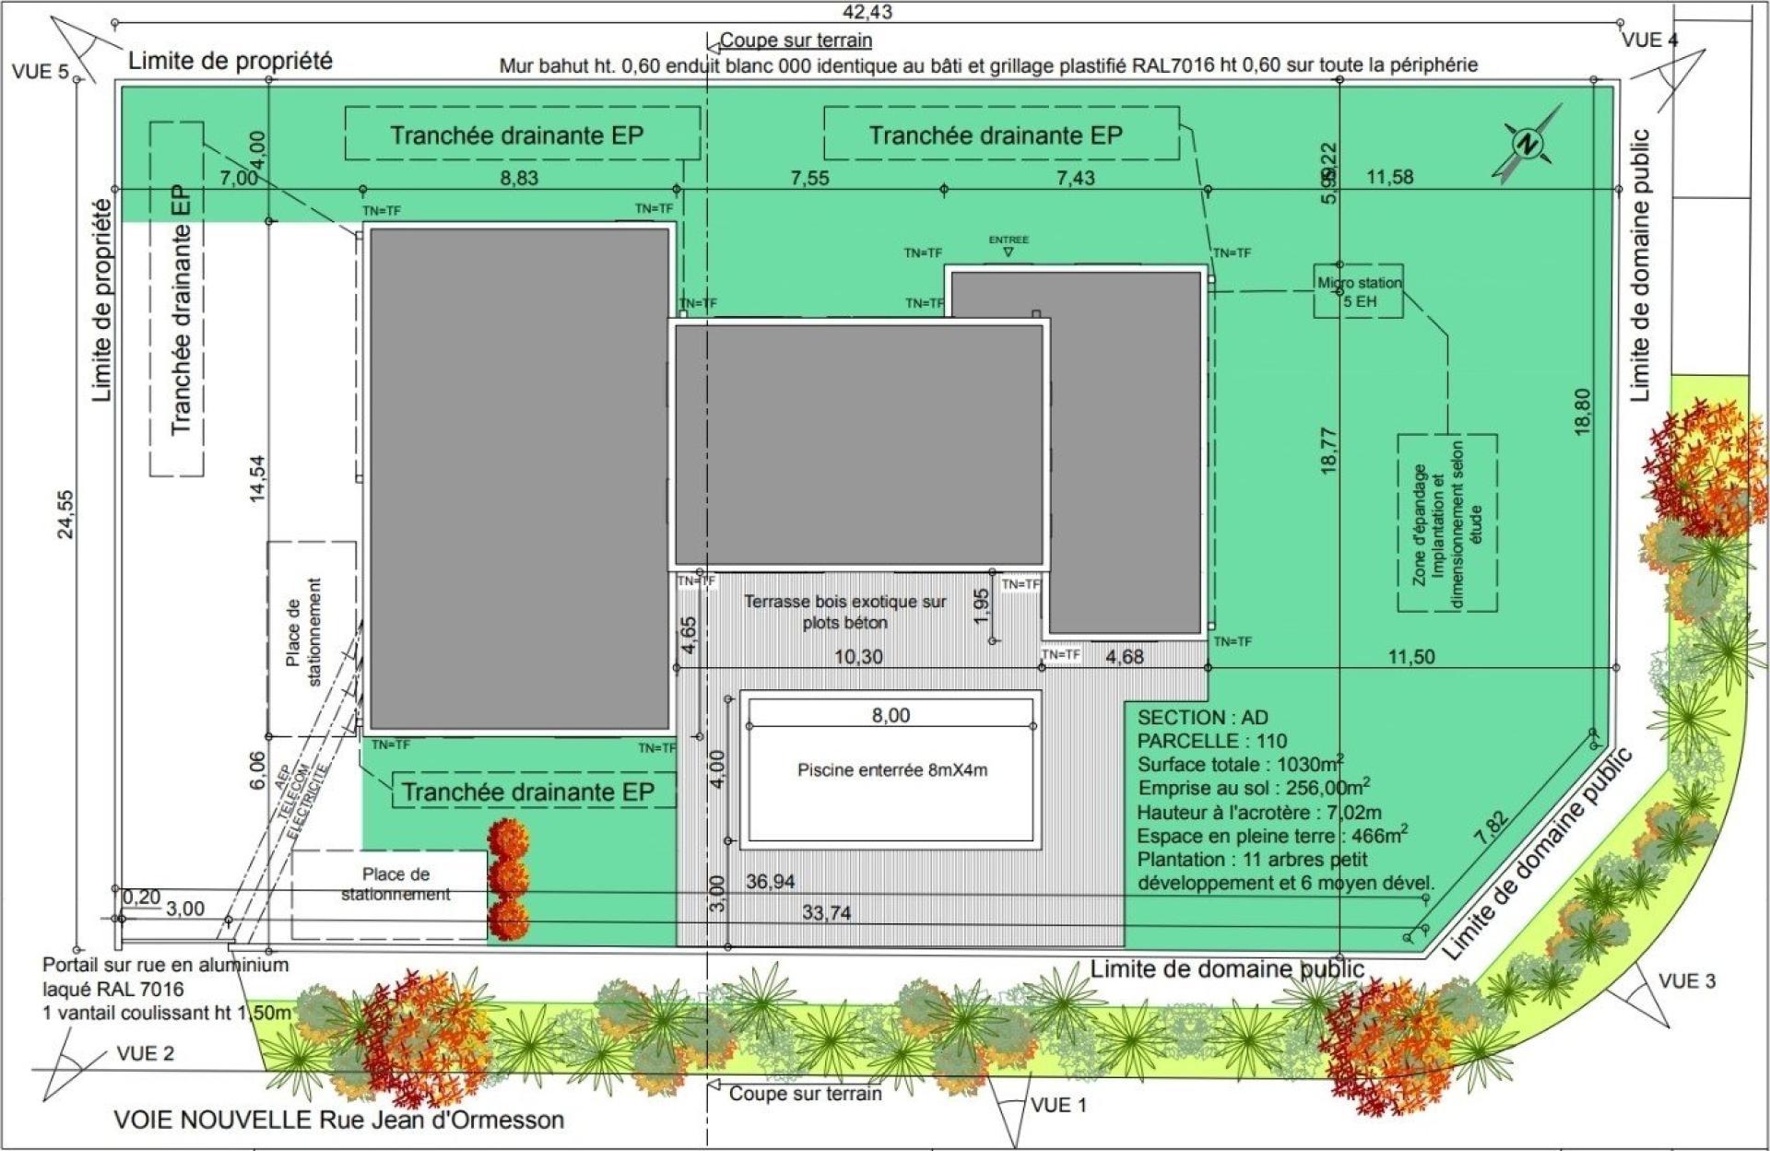This screenshot has height=1151, width=1770.
Task: Click the Zone d'épandage dashed box
Action: (1446, 523)
